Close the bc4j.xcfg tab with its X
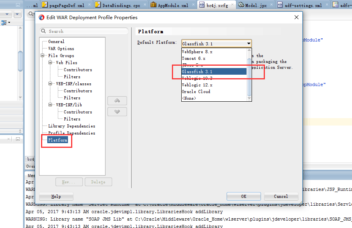 click(x=232, y=4)
